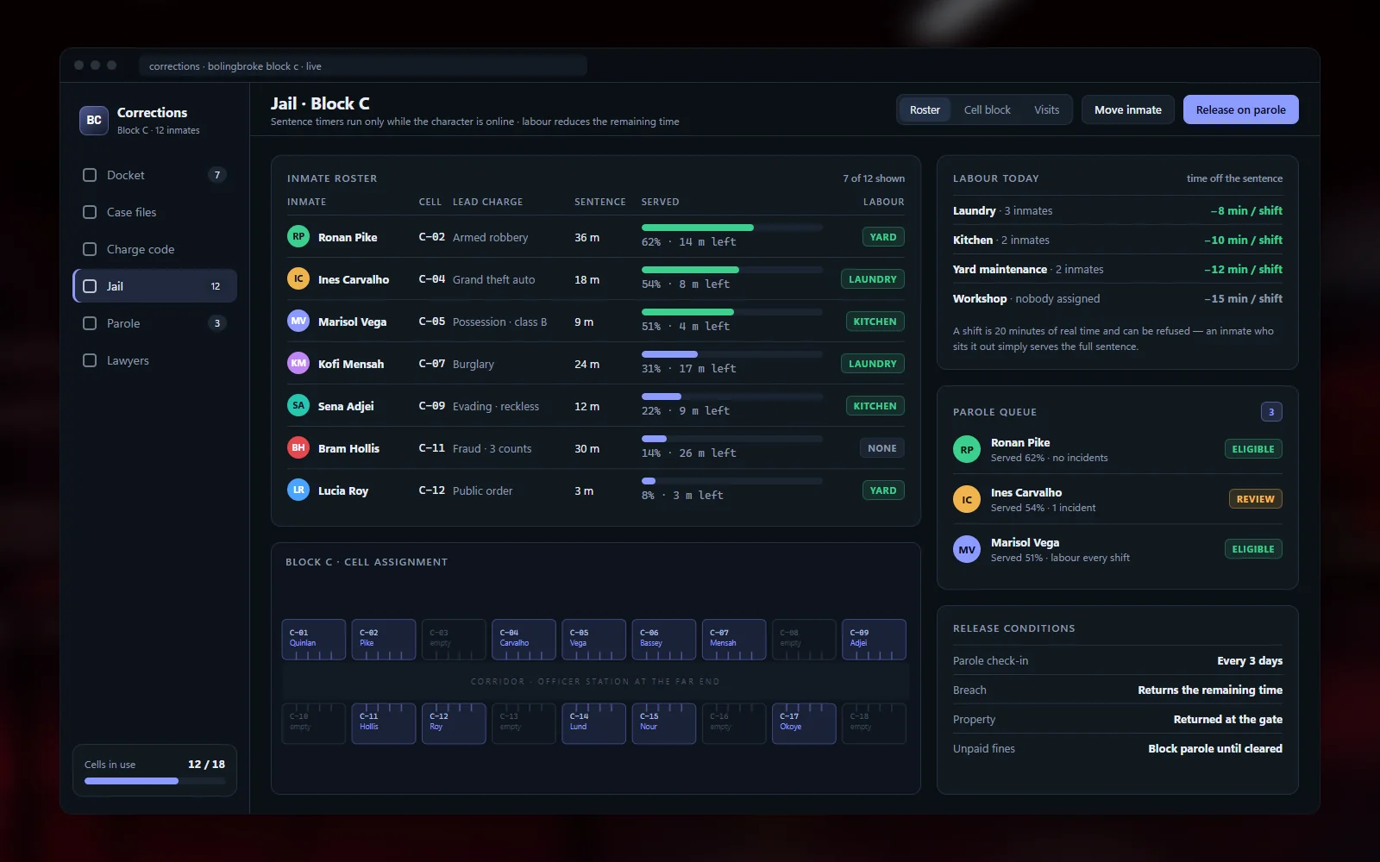Click the Cells in use progress bar
1380x862 pixels.
point(155,781)
